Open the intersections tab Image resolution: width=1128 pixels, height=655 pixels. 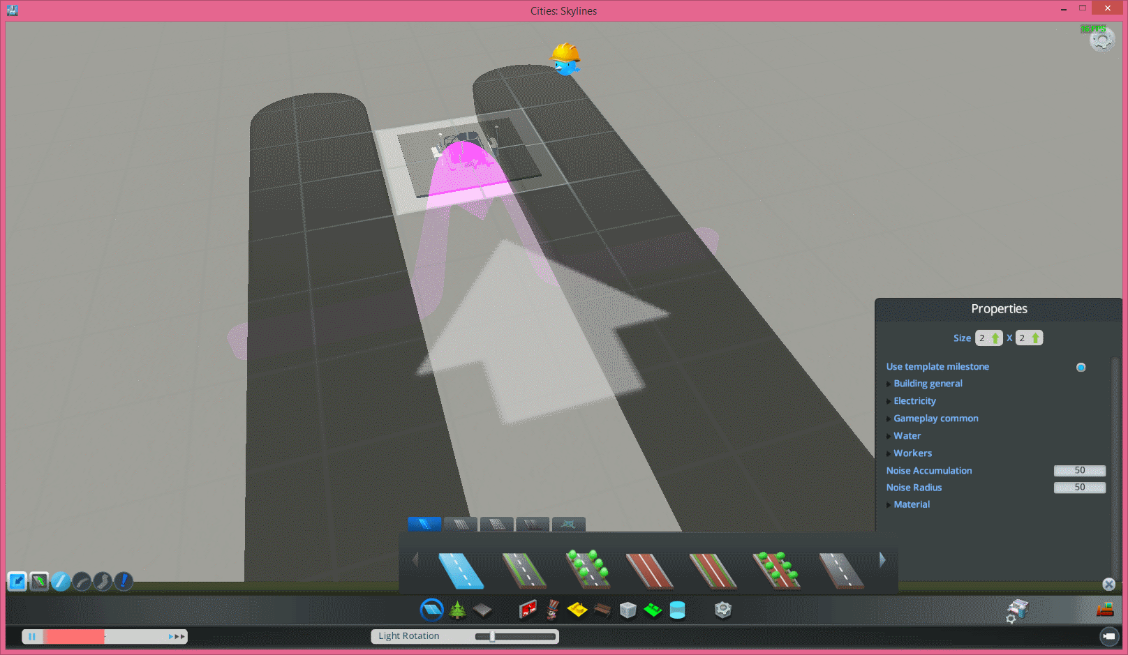568,525
